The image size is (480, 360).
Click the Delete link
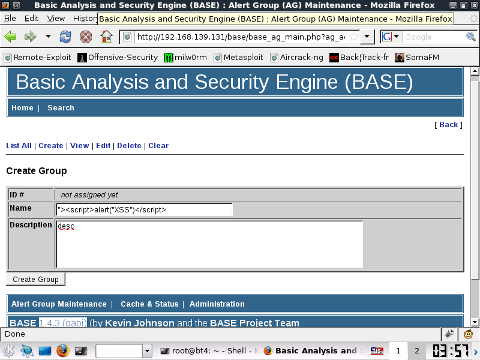coord(129,146)
